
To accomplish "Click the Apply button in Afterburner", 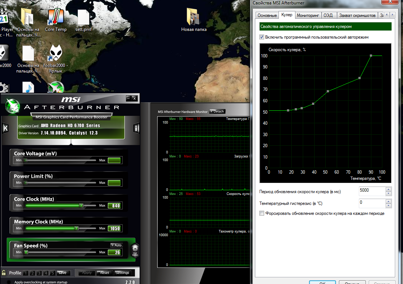I will coord(87,273).
